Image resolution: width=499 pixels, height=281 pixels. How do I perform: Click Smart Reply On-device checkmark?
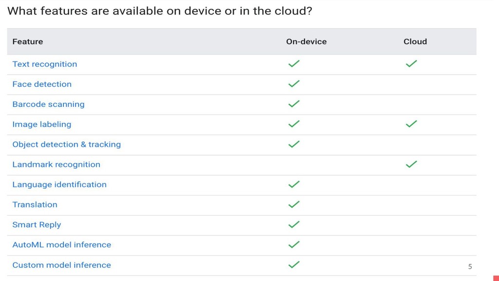294,224
